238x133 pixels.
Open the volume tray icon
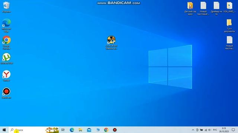coord(210,130)
